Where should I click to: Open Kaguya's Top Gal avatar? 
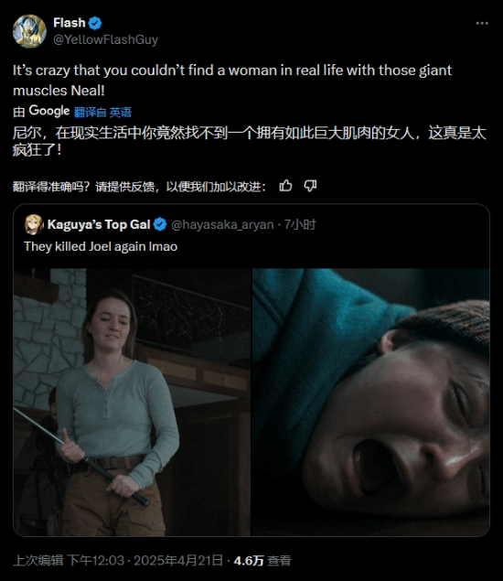pos(34,224)
